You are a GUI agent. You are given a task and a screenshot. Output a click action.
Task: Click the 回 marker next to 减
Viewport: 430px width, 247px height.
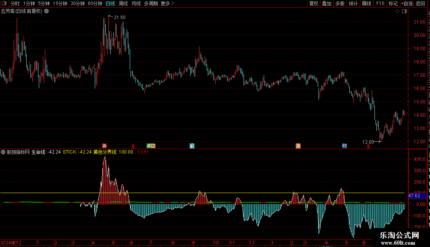point(153,146)
